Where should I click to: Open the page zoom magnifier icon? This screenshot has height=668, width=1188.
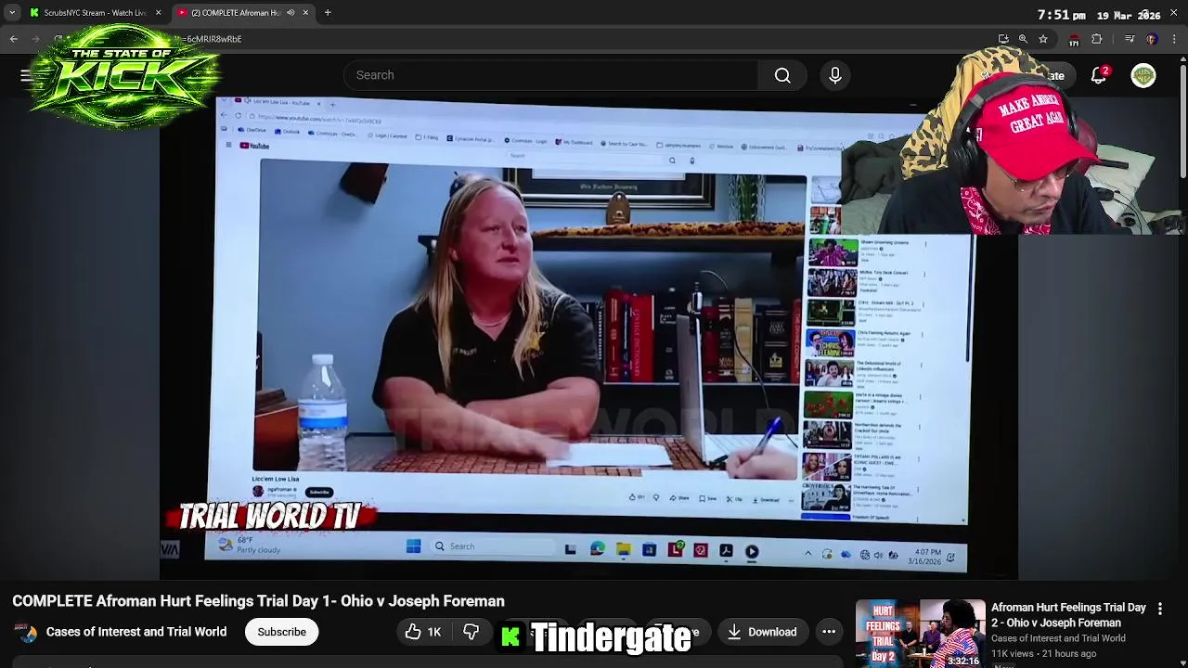(1023, 39)
